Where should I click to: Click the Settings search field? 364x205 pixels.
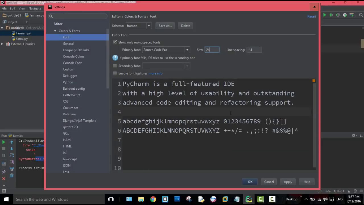pyautogui.click(x=78, y=16)
